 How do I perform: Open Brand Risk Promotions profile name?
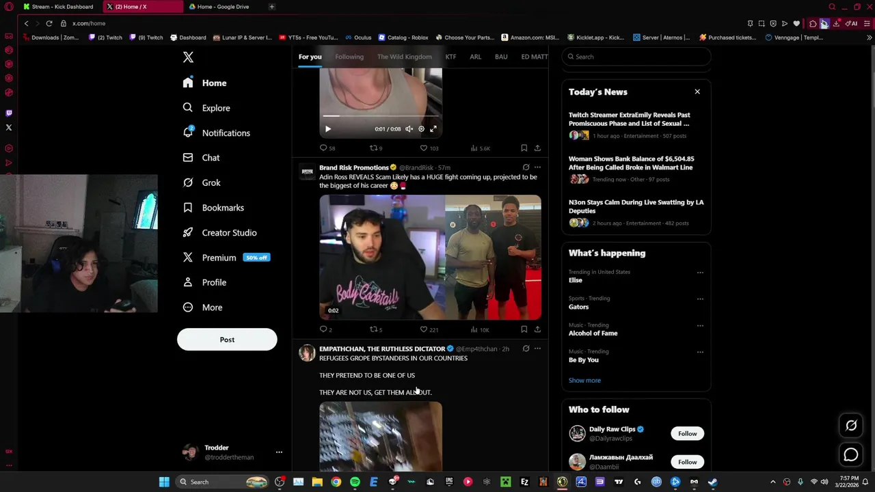coord(353,167)
